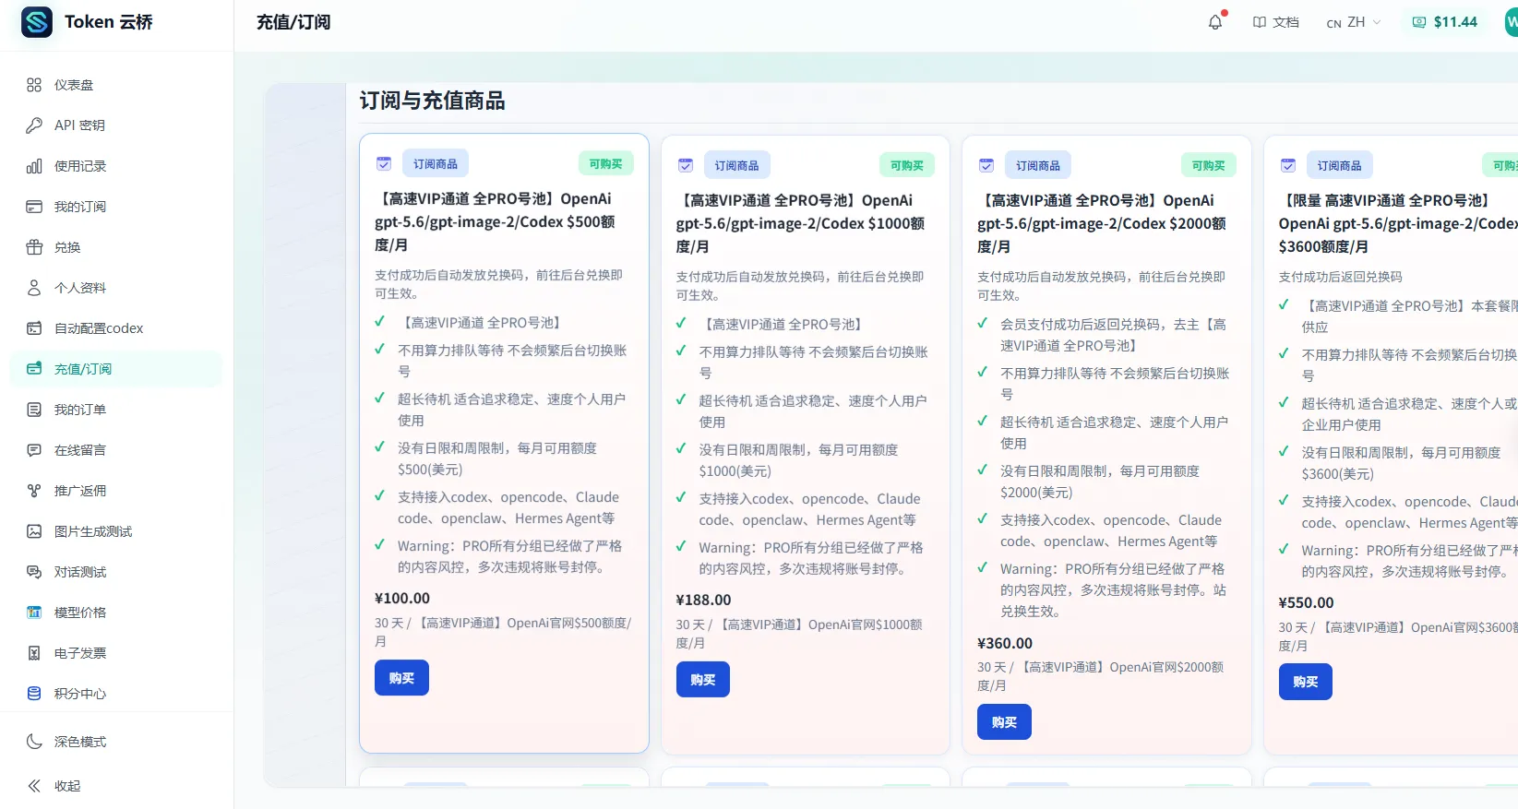Click calendar icon on $1000 card
The height and width of the screenshot is (809, 1518).
[686, 165]
